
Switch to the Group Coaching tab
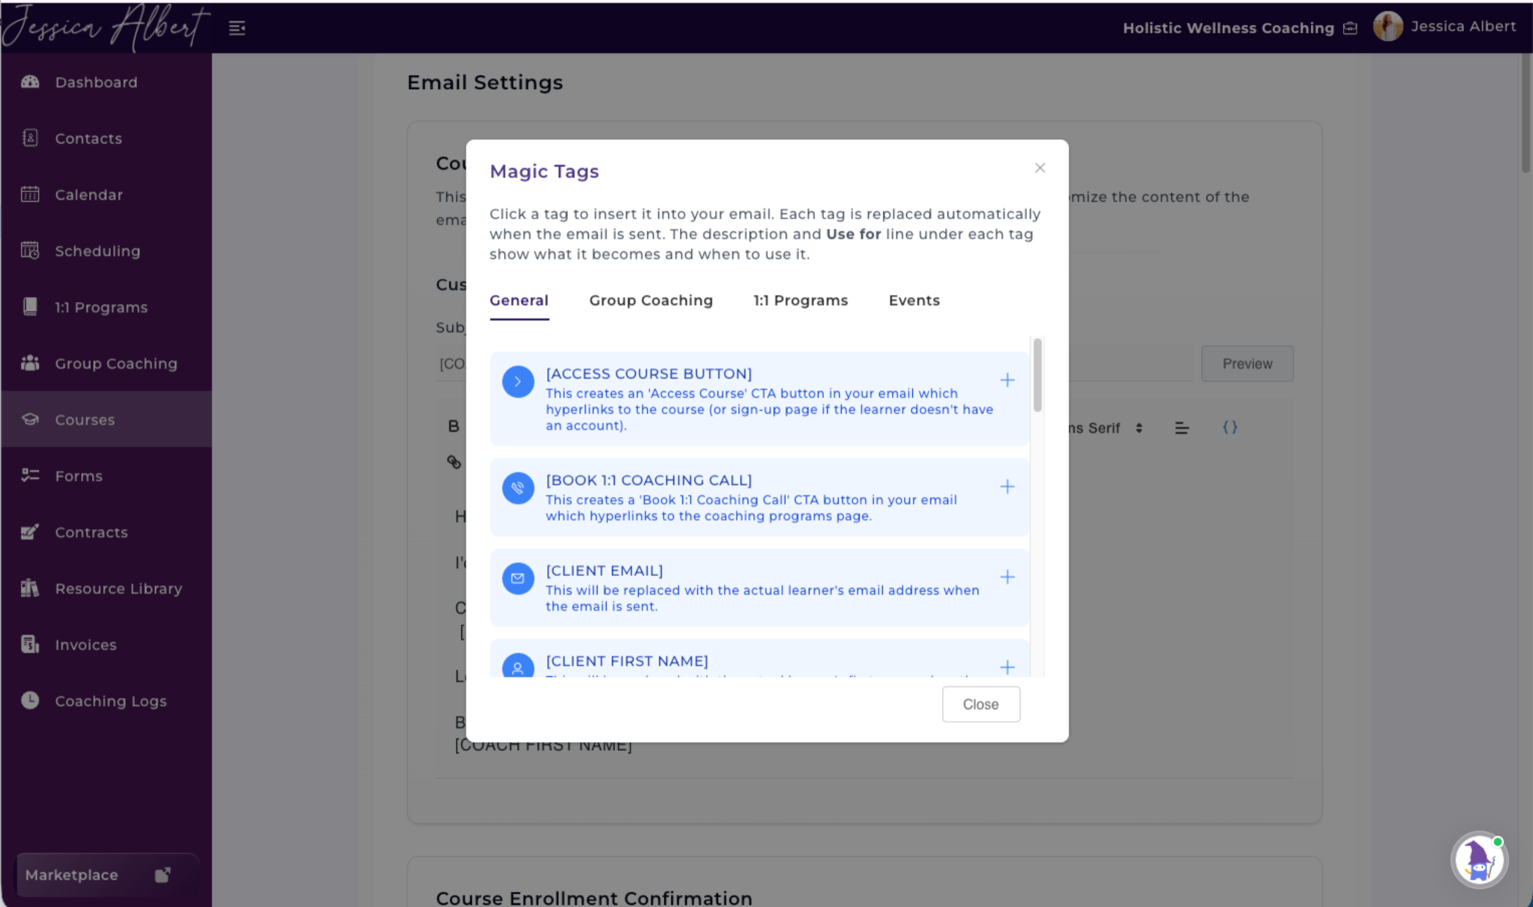[651, 301]
